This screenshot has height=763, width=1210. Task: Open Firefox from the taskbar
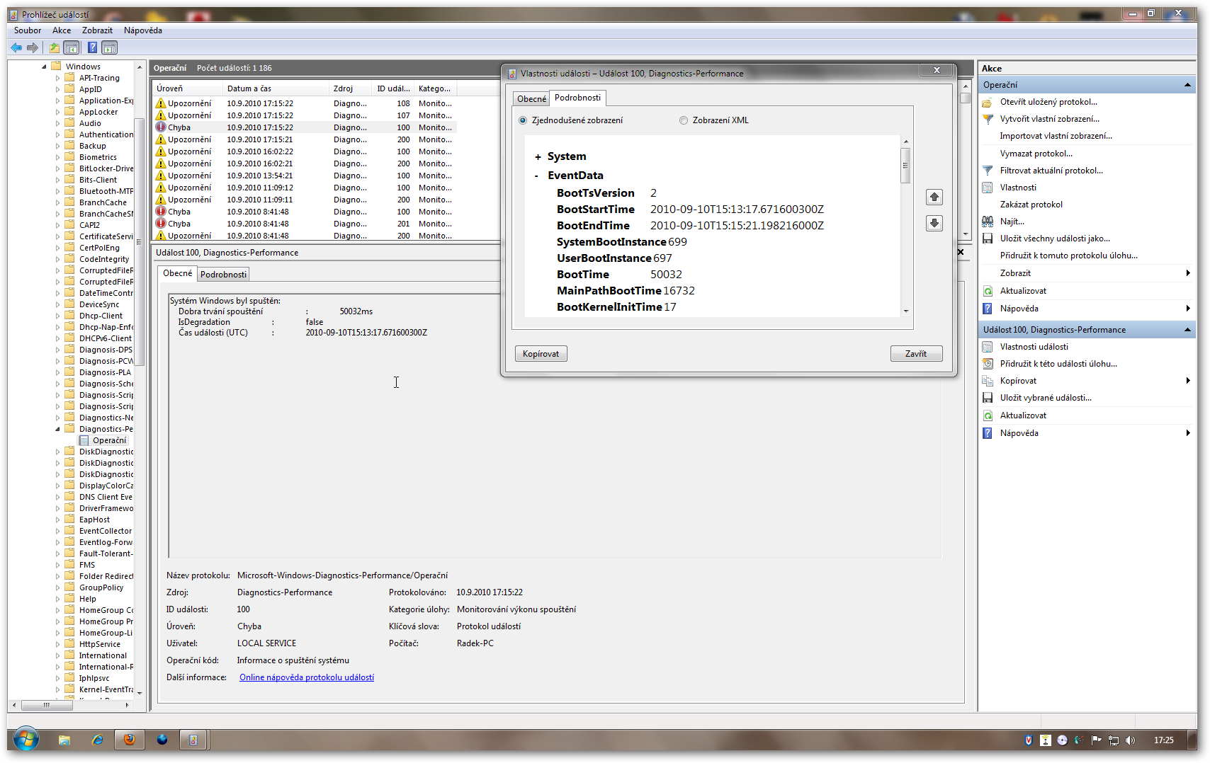[x=129, y=740]
